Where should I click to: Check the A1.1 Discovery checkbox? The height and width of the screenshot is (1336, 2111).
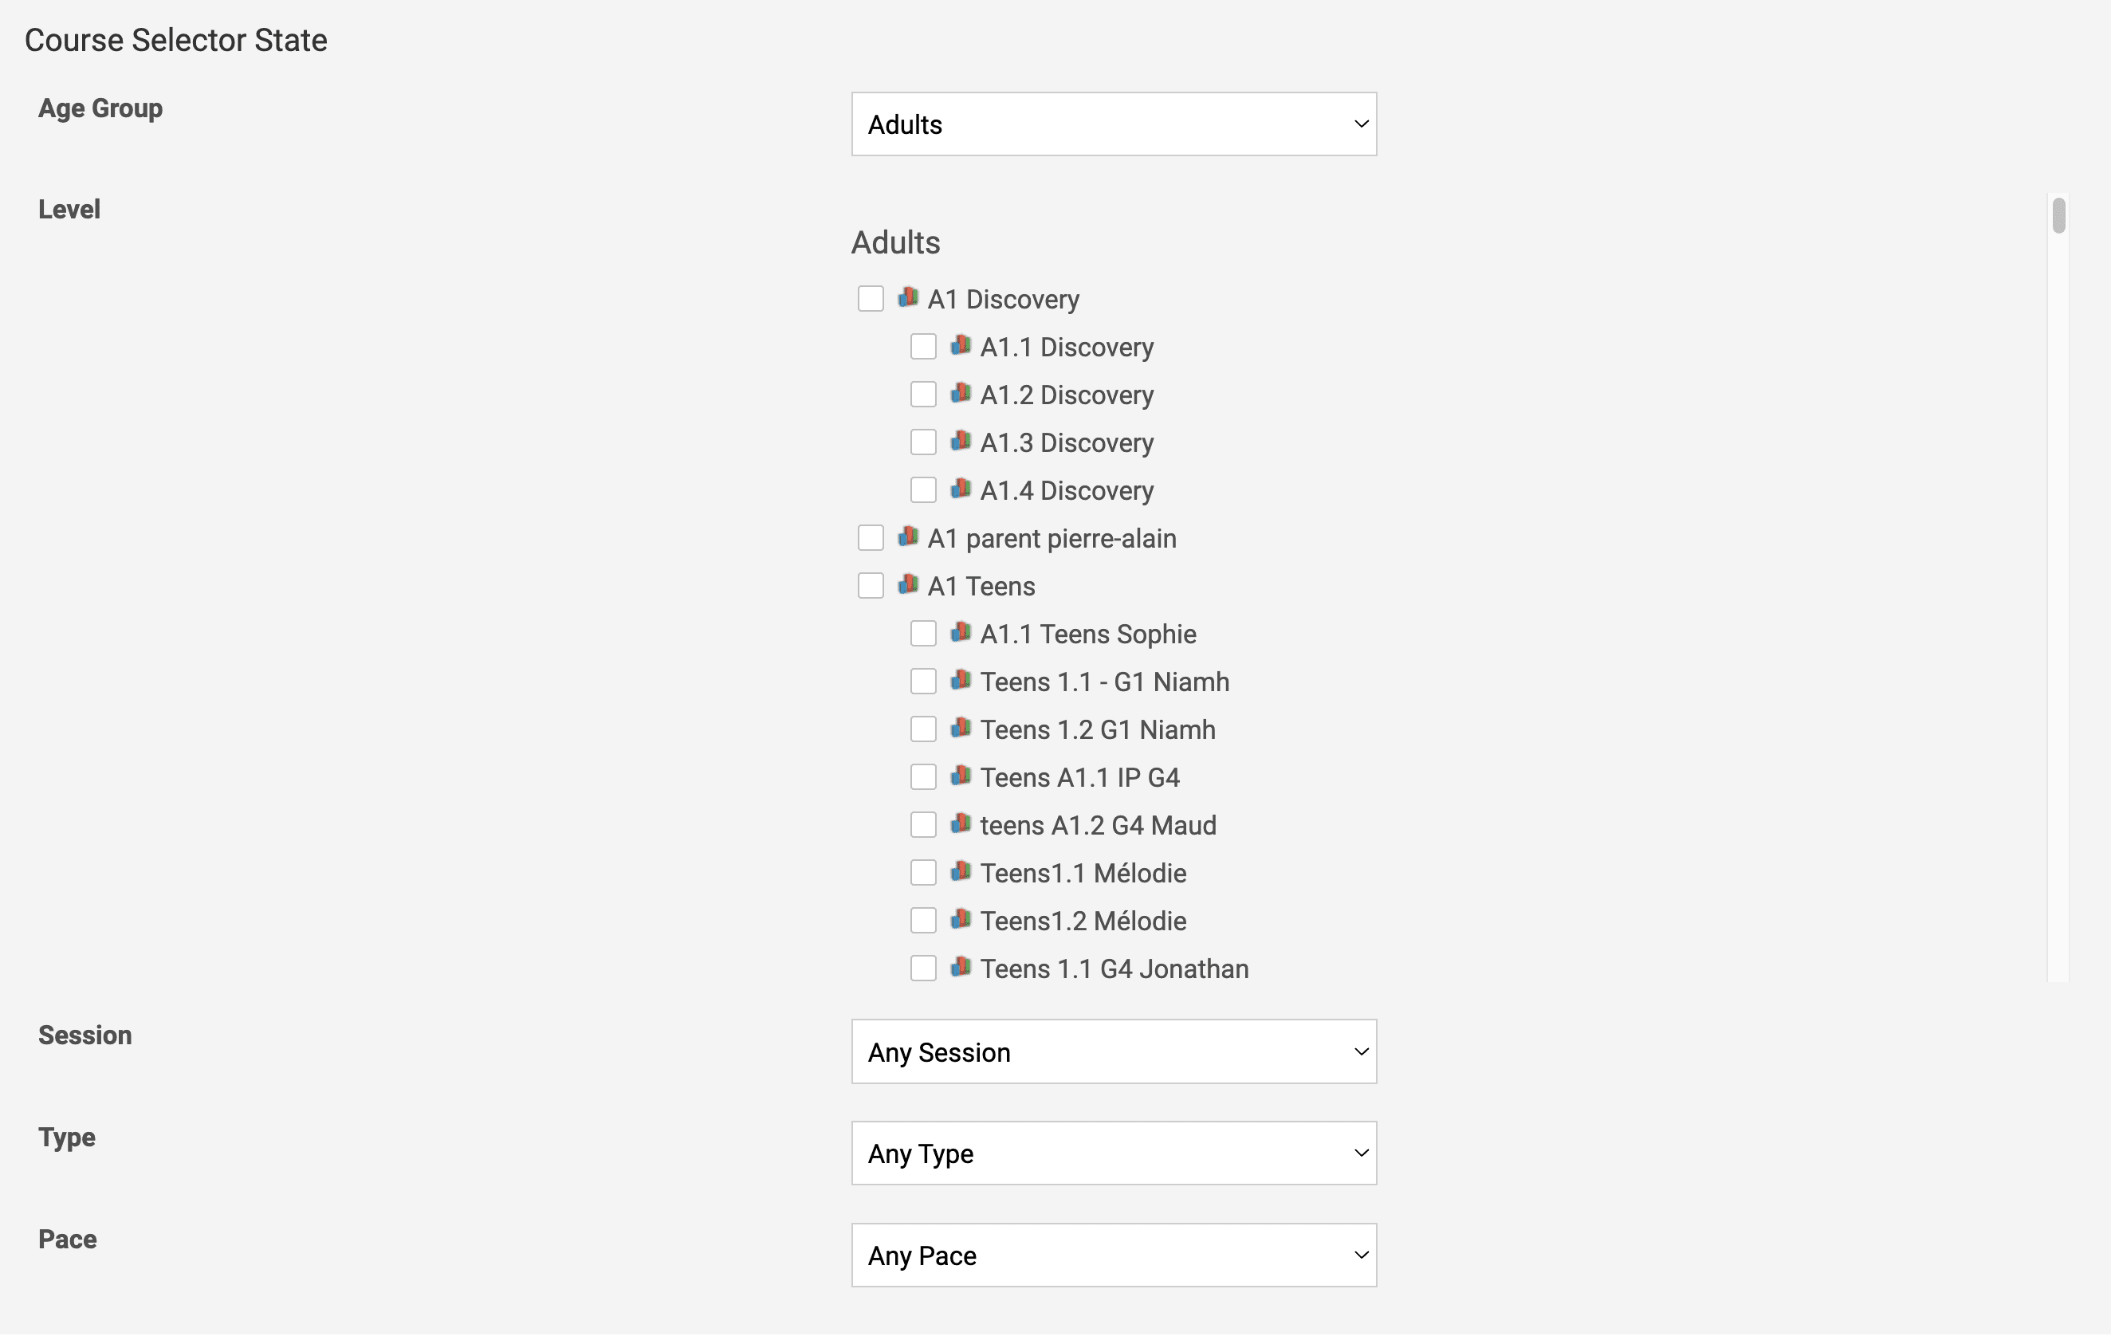click(923, 347)
